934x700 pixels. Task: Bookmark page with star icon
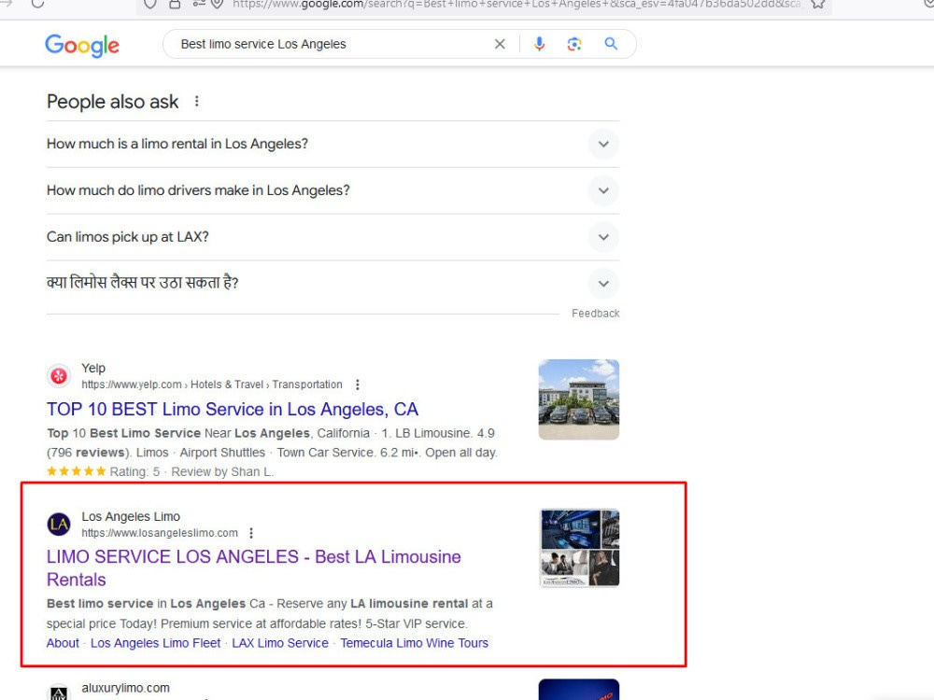point(818,4)
